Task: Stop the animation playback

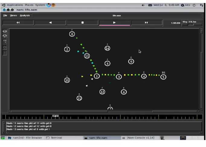Action: [82, 23]
